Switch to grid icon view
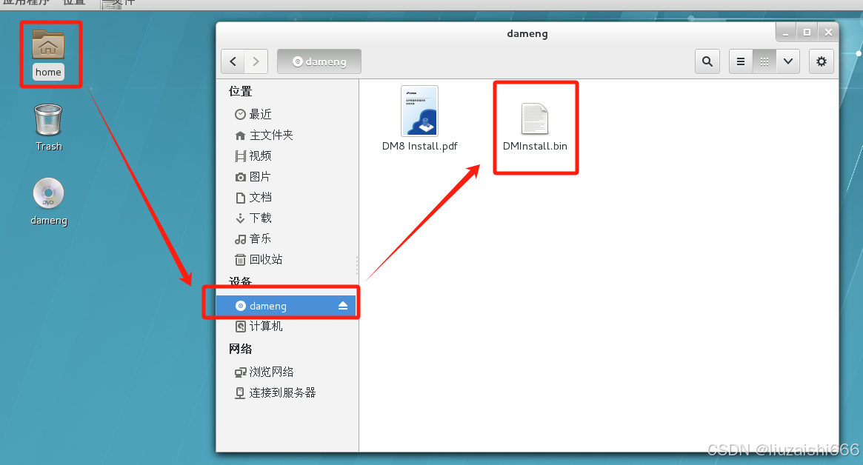 tap(764, 61)
